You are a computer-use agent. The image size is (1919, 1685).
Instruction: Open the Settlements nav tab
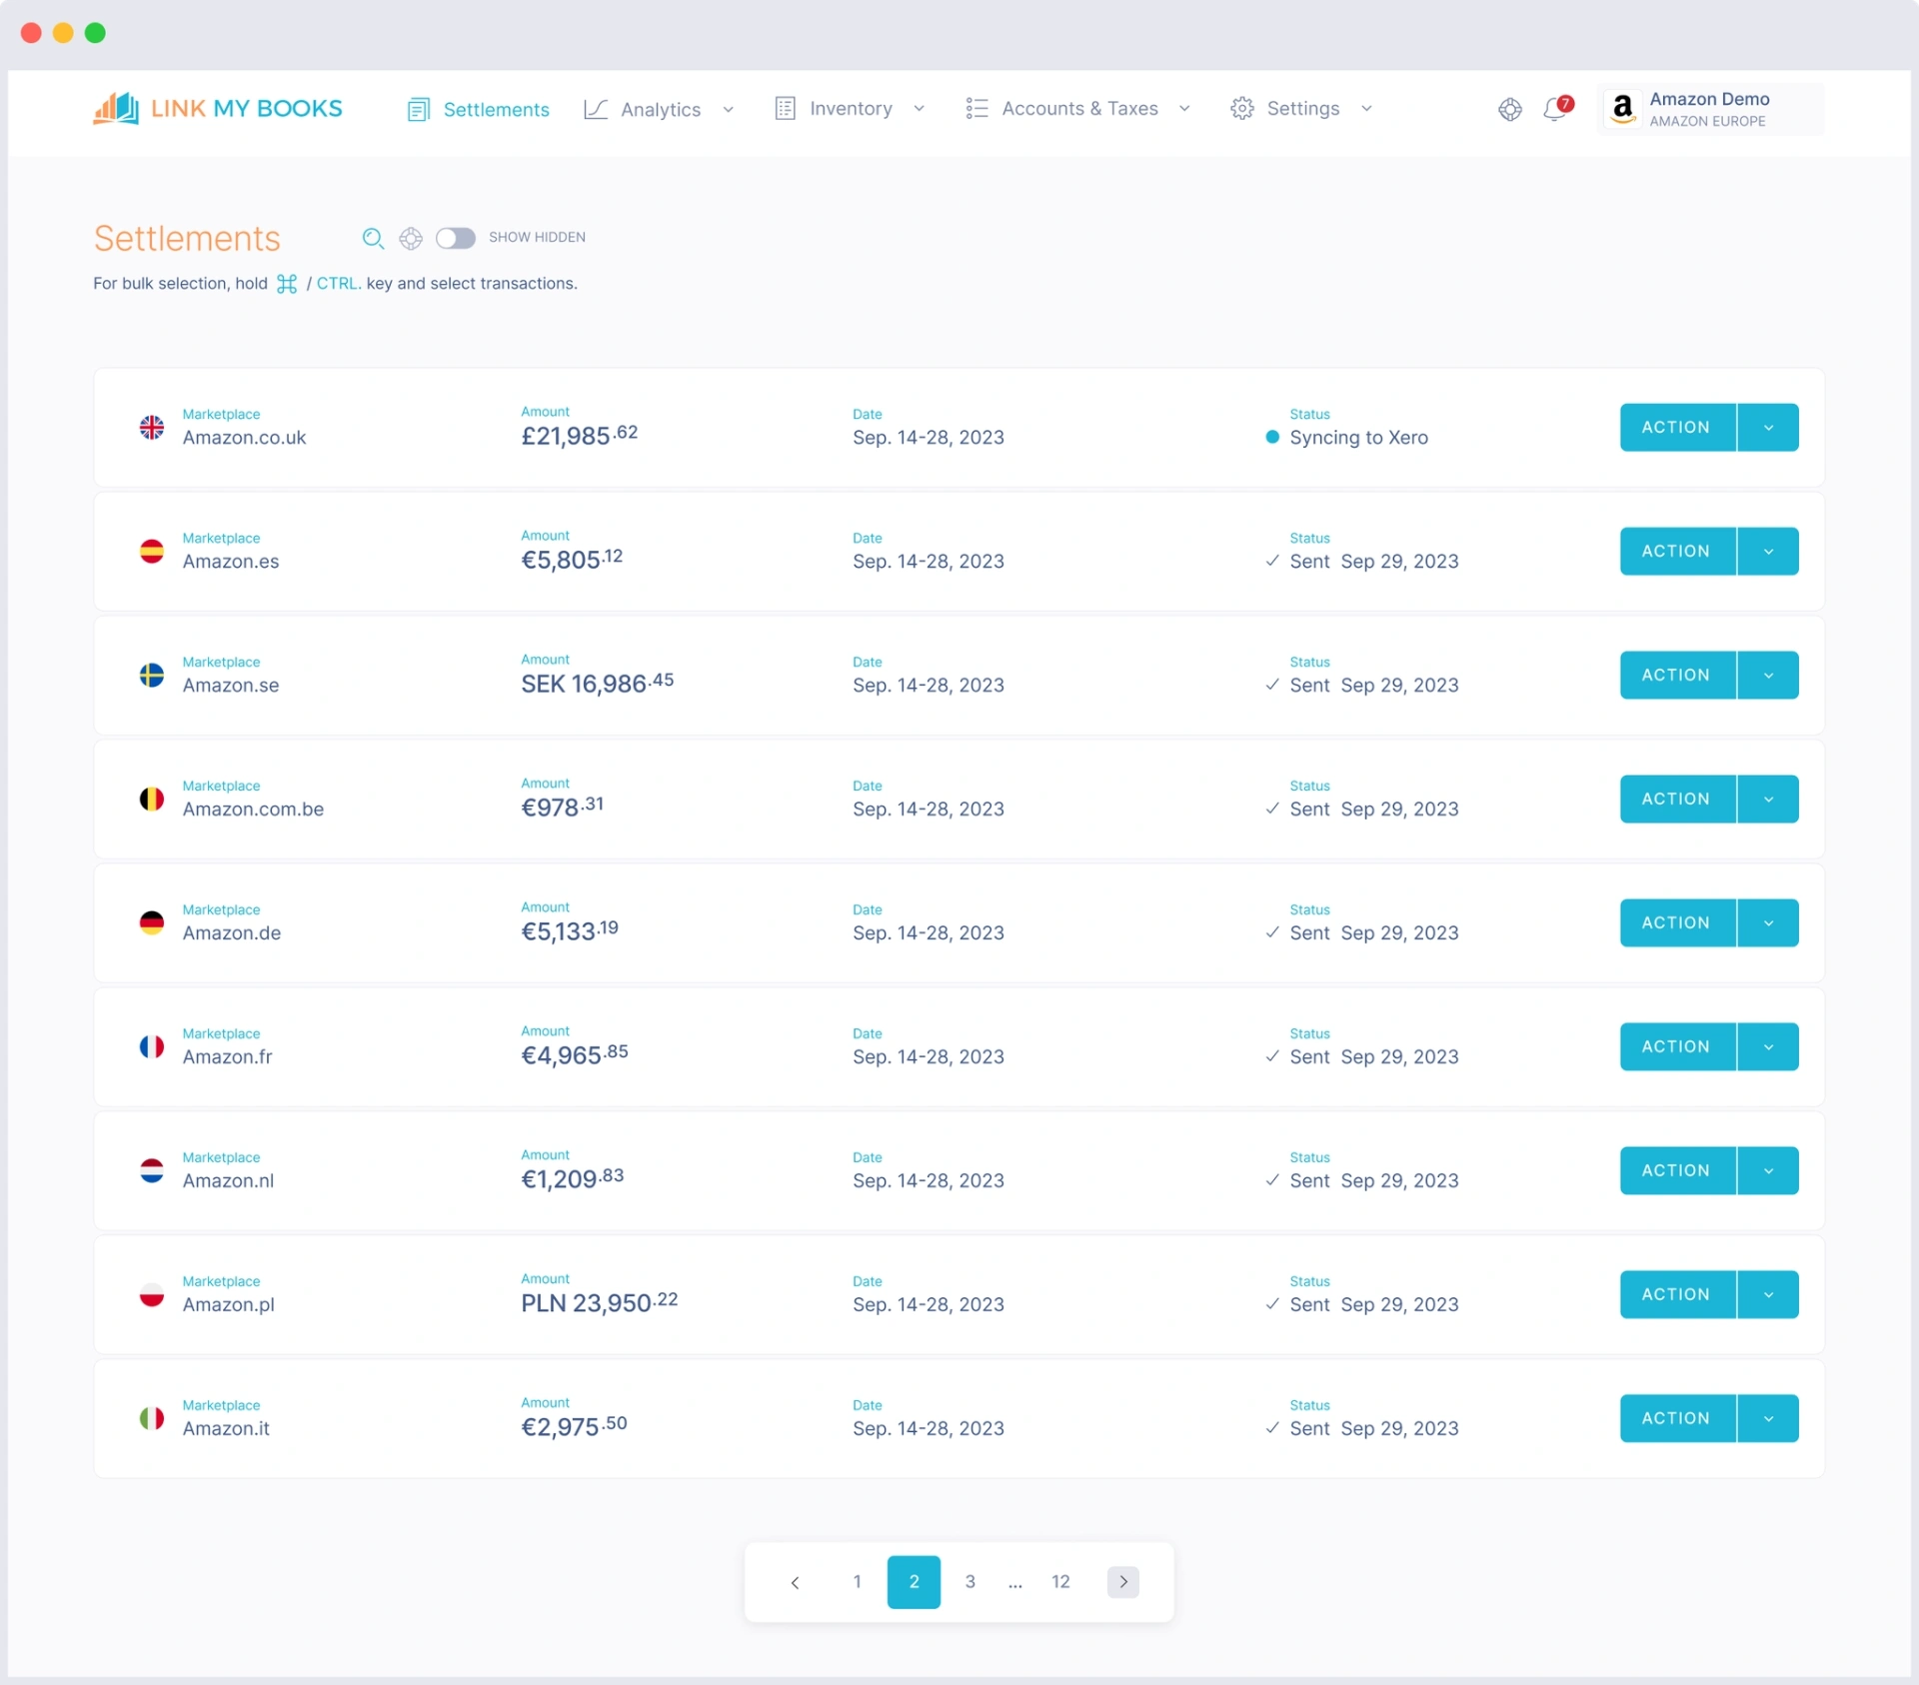tap(479, 110)
